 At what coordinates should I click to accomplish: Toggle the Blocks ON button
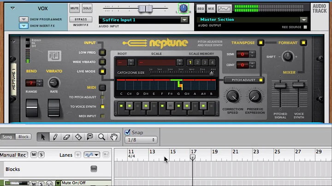tap(94, 169)
